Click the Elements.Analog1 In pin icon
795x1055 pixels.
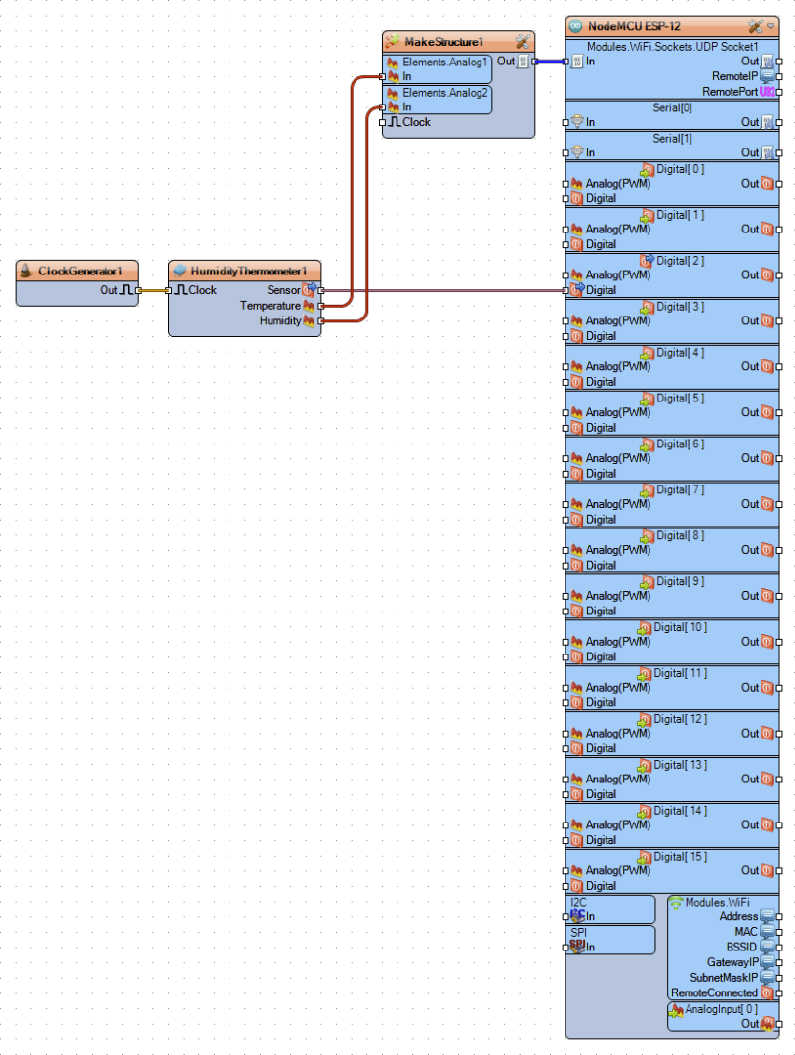[393, 76]
